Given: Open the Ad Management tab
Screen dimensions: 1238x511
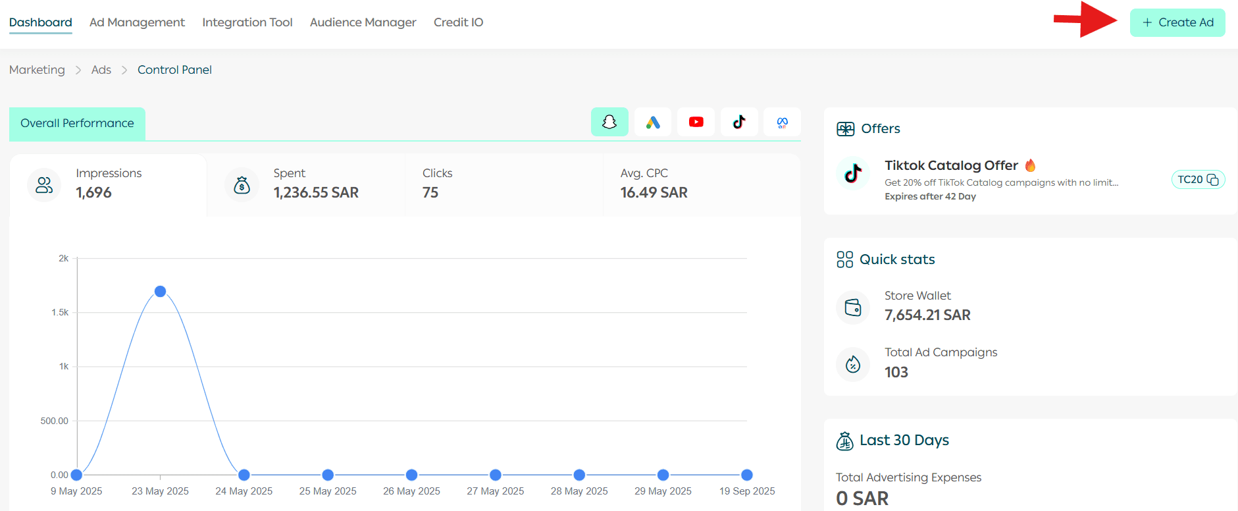Looking at the screenshot, I should tap(137, 22).
